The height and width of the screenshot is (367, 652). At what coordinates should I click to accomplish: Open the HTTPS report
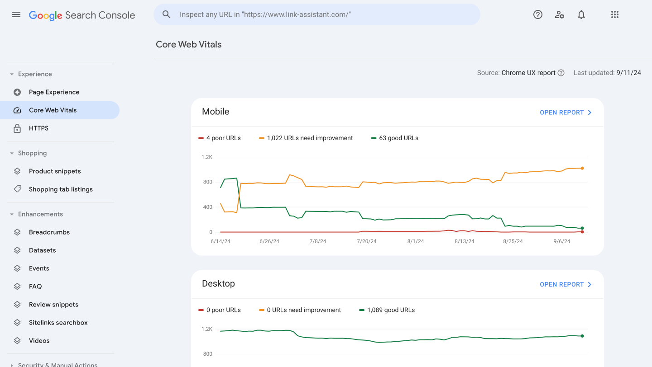click(60, 128)
